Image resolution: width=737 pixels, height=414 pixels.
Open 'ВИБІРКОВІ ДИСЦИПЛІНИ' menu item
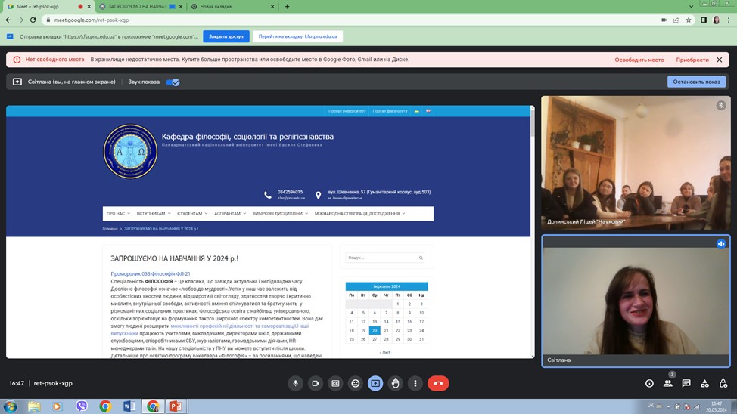(x=279, y=214)
